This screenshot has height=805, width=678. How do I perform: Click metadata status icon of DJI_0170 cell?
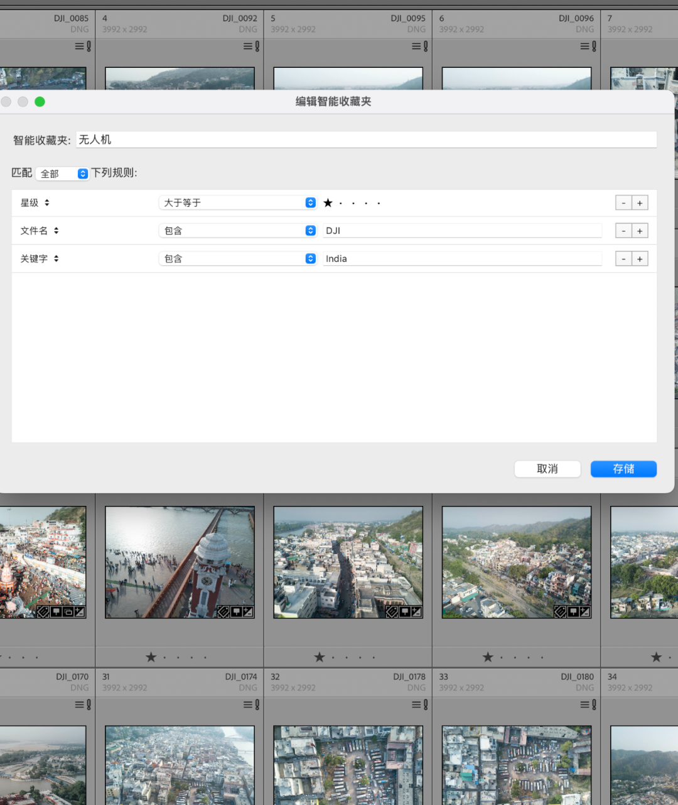coord(83,704)
